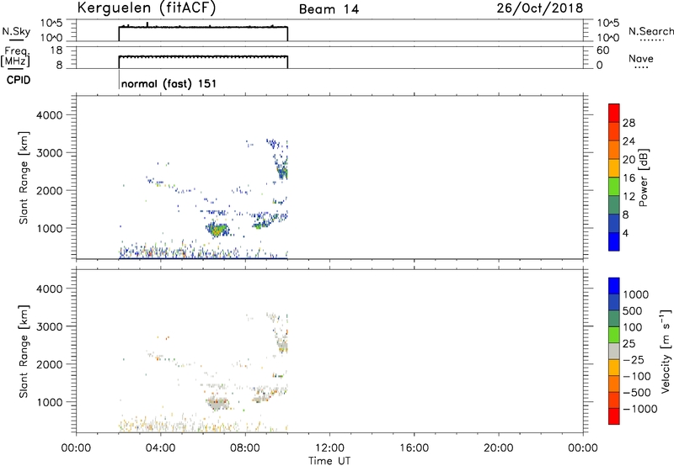Select the 'N.Search' legend label

[x=650, y=31]
